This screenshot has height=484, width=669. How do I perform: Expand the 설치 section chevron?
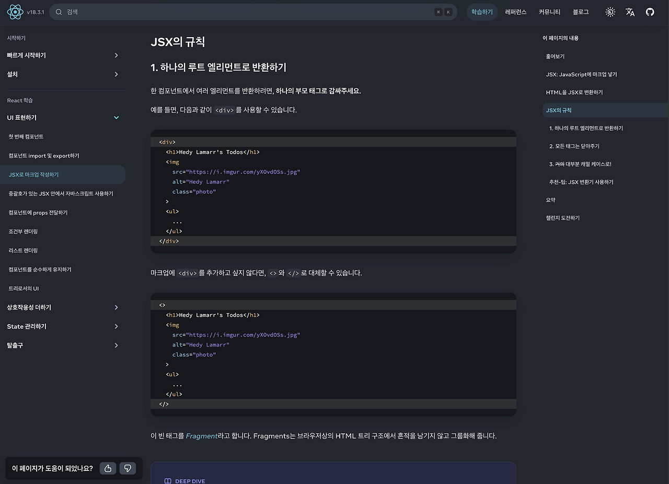tap(116, 74)
